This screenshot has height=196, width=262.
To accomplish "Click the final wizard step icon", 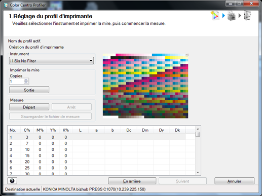I will point(247,16).
